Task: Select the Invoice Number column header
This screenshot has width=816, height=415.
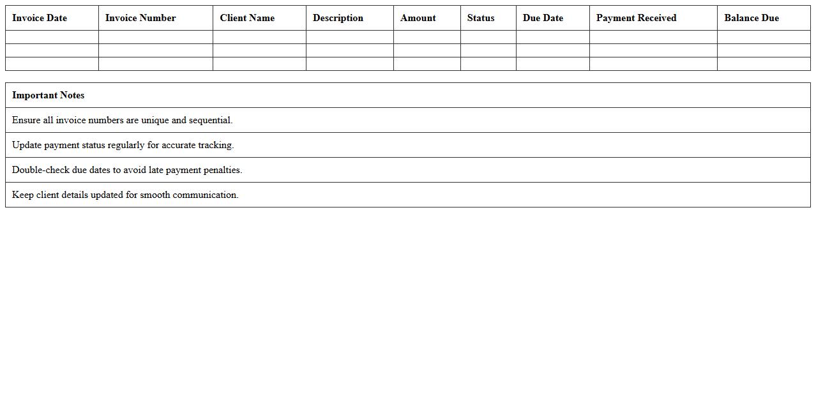Action: [140, 18]
